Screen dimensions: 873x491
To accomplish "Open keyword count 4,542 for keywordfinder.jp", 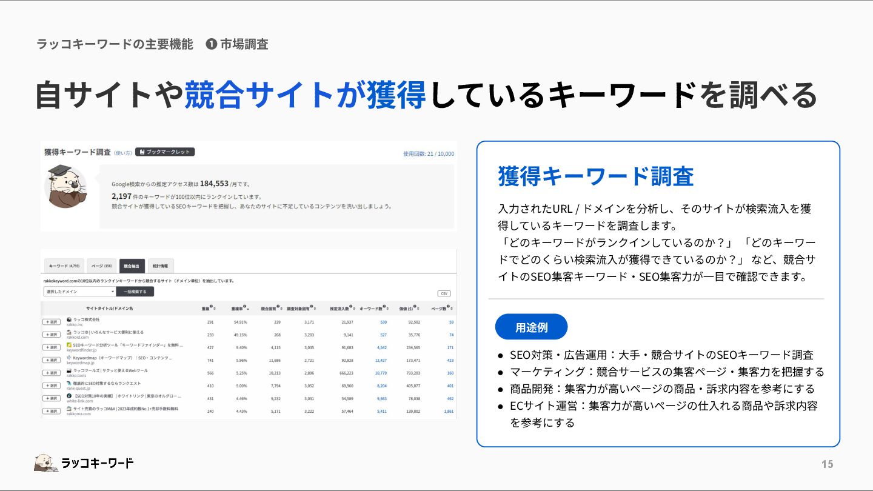I will click(381, 347).
